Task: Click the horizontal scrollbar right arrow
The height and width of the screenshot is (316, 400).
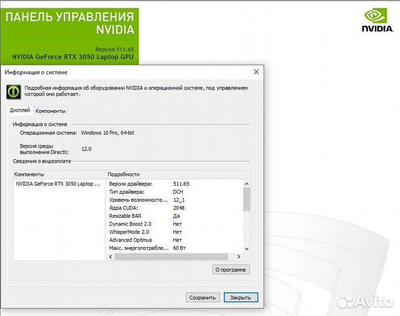Action: click(x=239, y=257)
